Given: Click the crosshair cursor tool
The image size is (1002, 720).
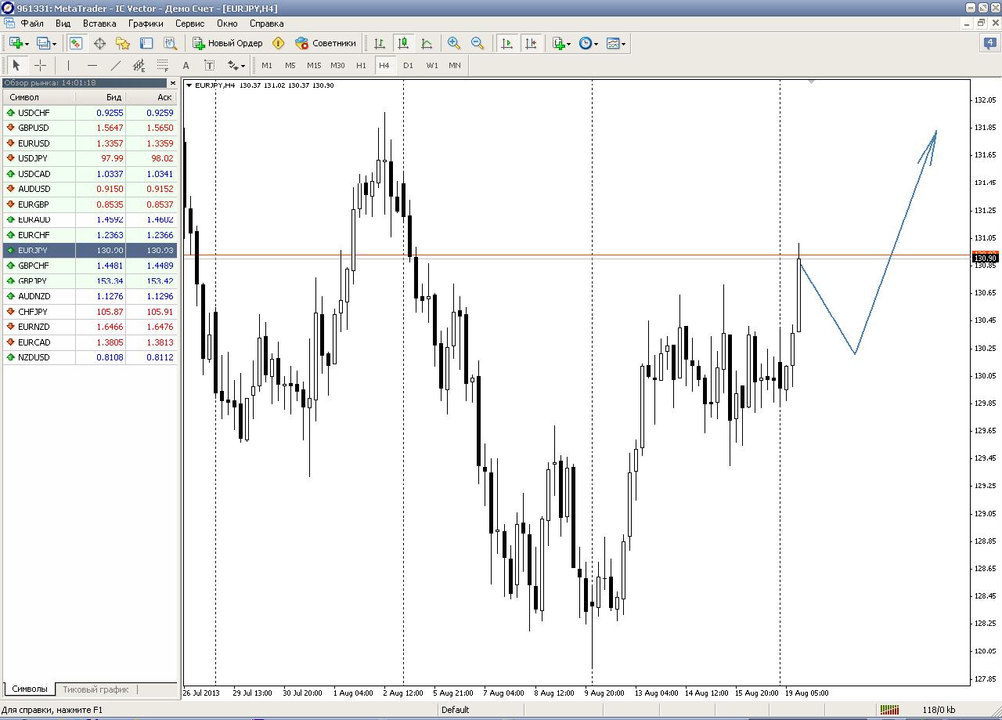Looking at the screenshot, I should pos(40,66).
